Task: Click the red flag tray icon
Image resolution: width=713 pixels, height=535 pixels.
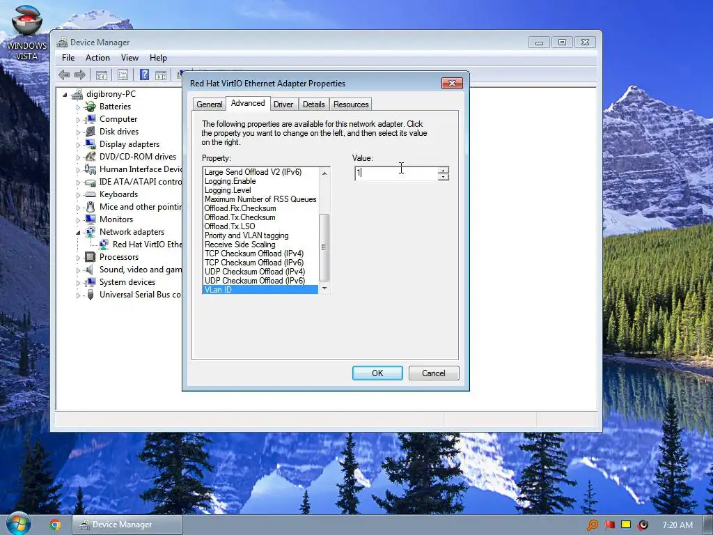Action: click(609, 525)
